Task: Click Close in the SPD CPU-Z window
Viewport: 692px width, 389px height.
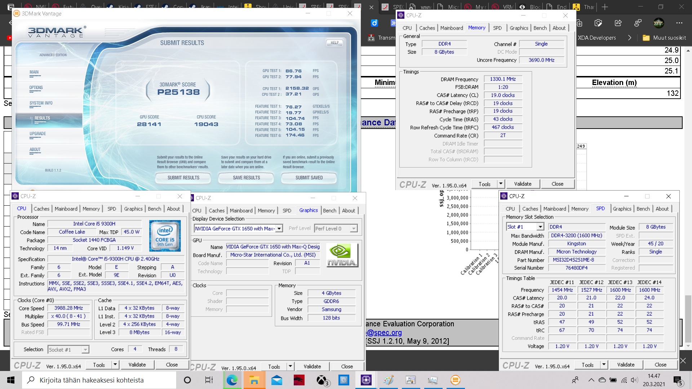Action: (x=660, y=365)
